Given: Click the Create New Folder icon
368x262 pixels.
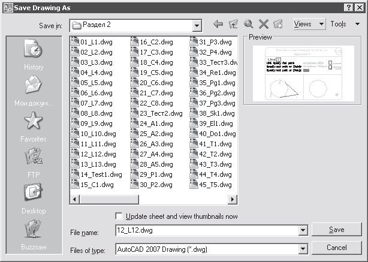Looking at the screenshot, I should coord(277,25).
